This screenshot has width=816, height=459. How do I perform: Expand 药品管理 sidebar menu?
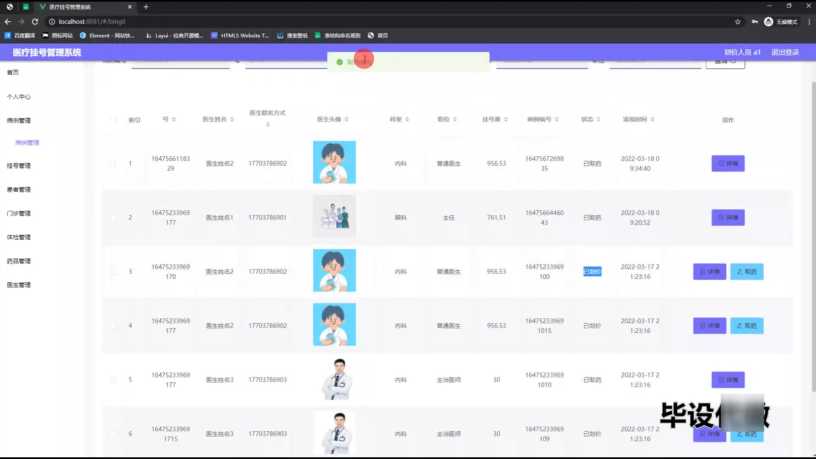[x=19, y=261]
